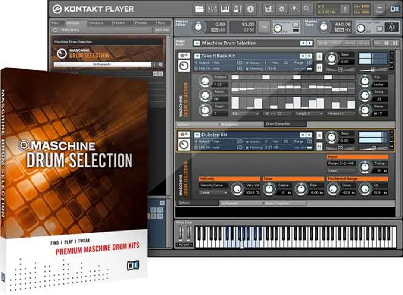Open the Velocity Curve Linear dropdown
The height and width of the screenshot is (295, 403).
click(x=213, y=193)
